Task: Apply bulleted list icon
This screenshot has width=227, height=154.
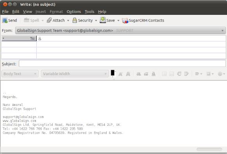Action: tap(164, 74)
